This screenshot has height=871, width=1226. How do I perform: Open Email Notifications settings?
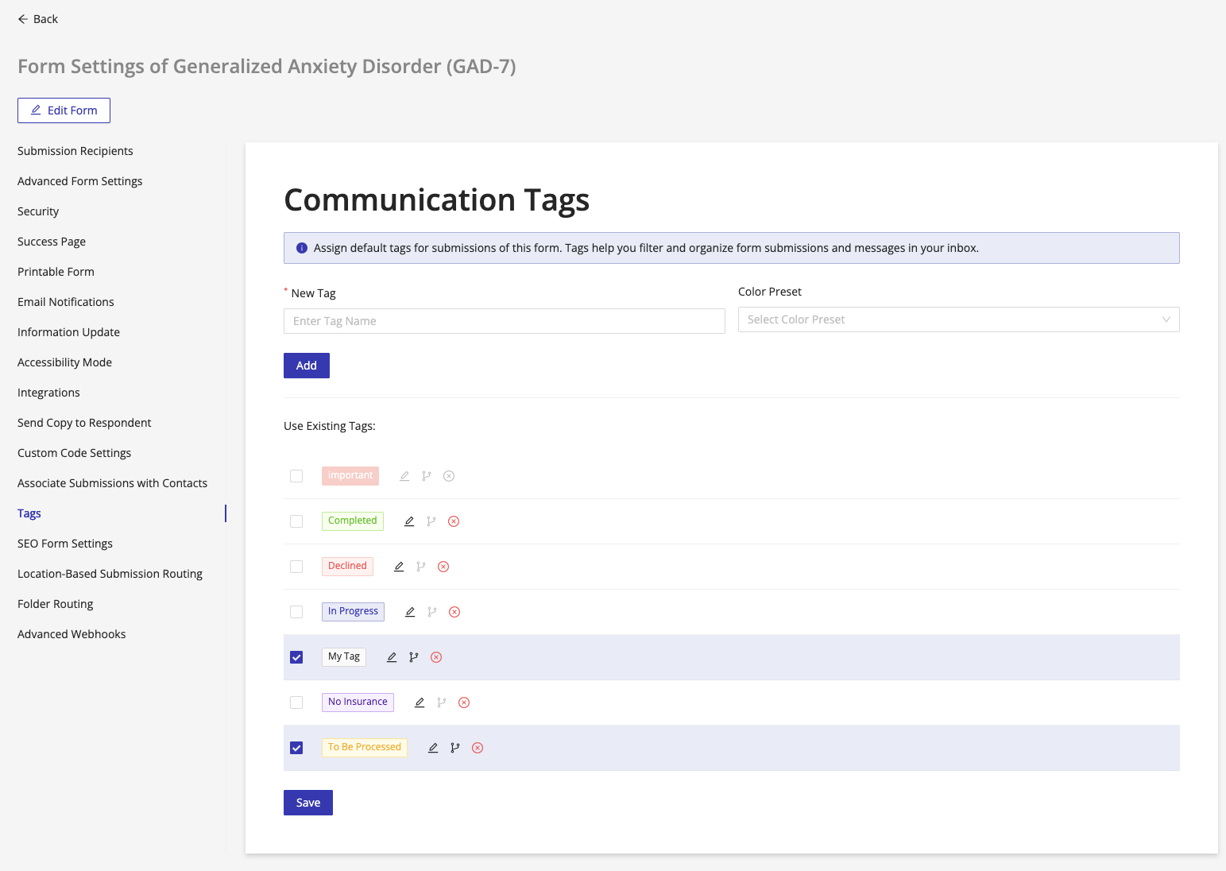(x=66, y=302)
